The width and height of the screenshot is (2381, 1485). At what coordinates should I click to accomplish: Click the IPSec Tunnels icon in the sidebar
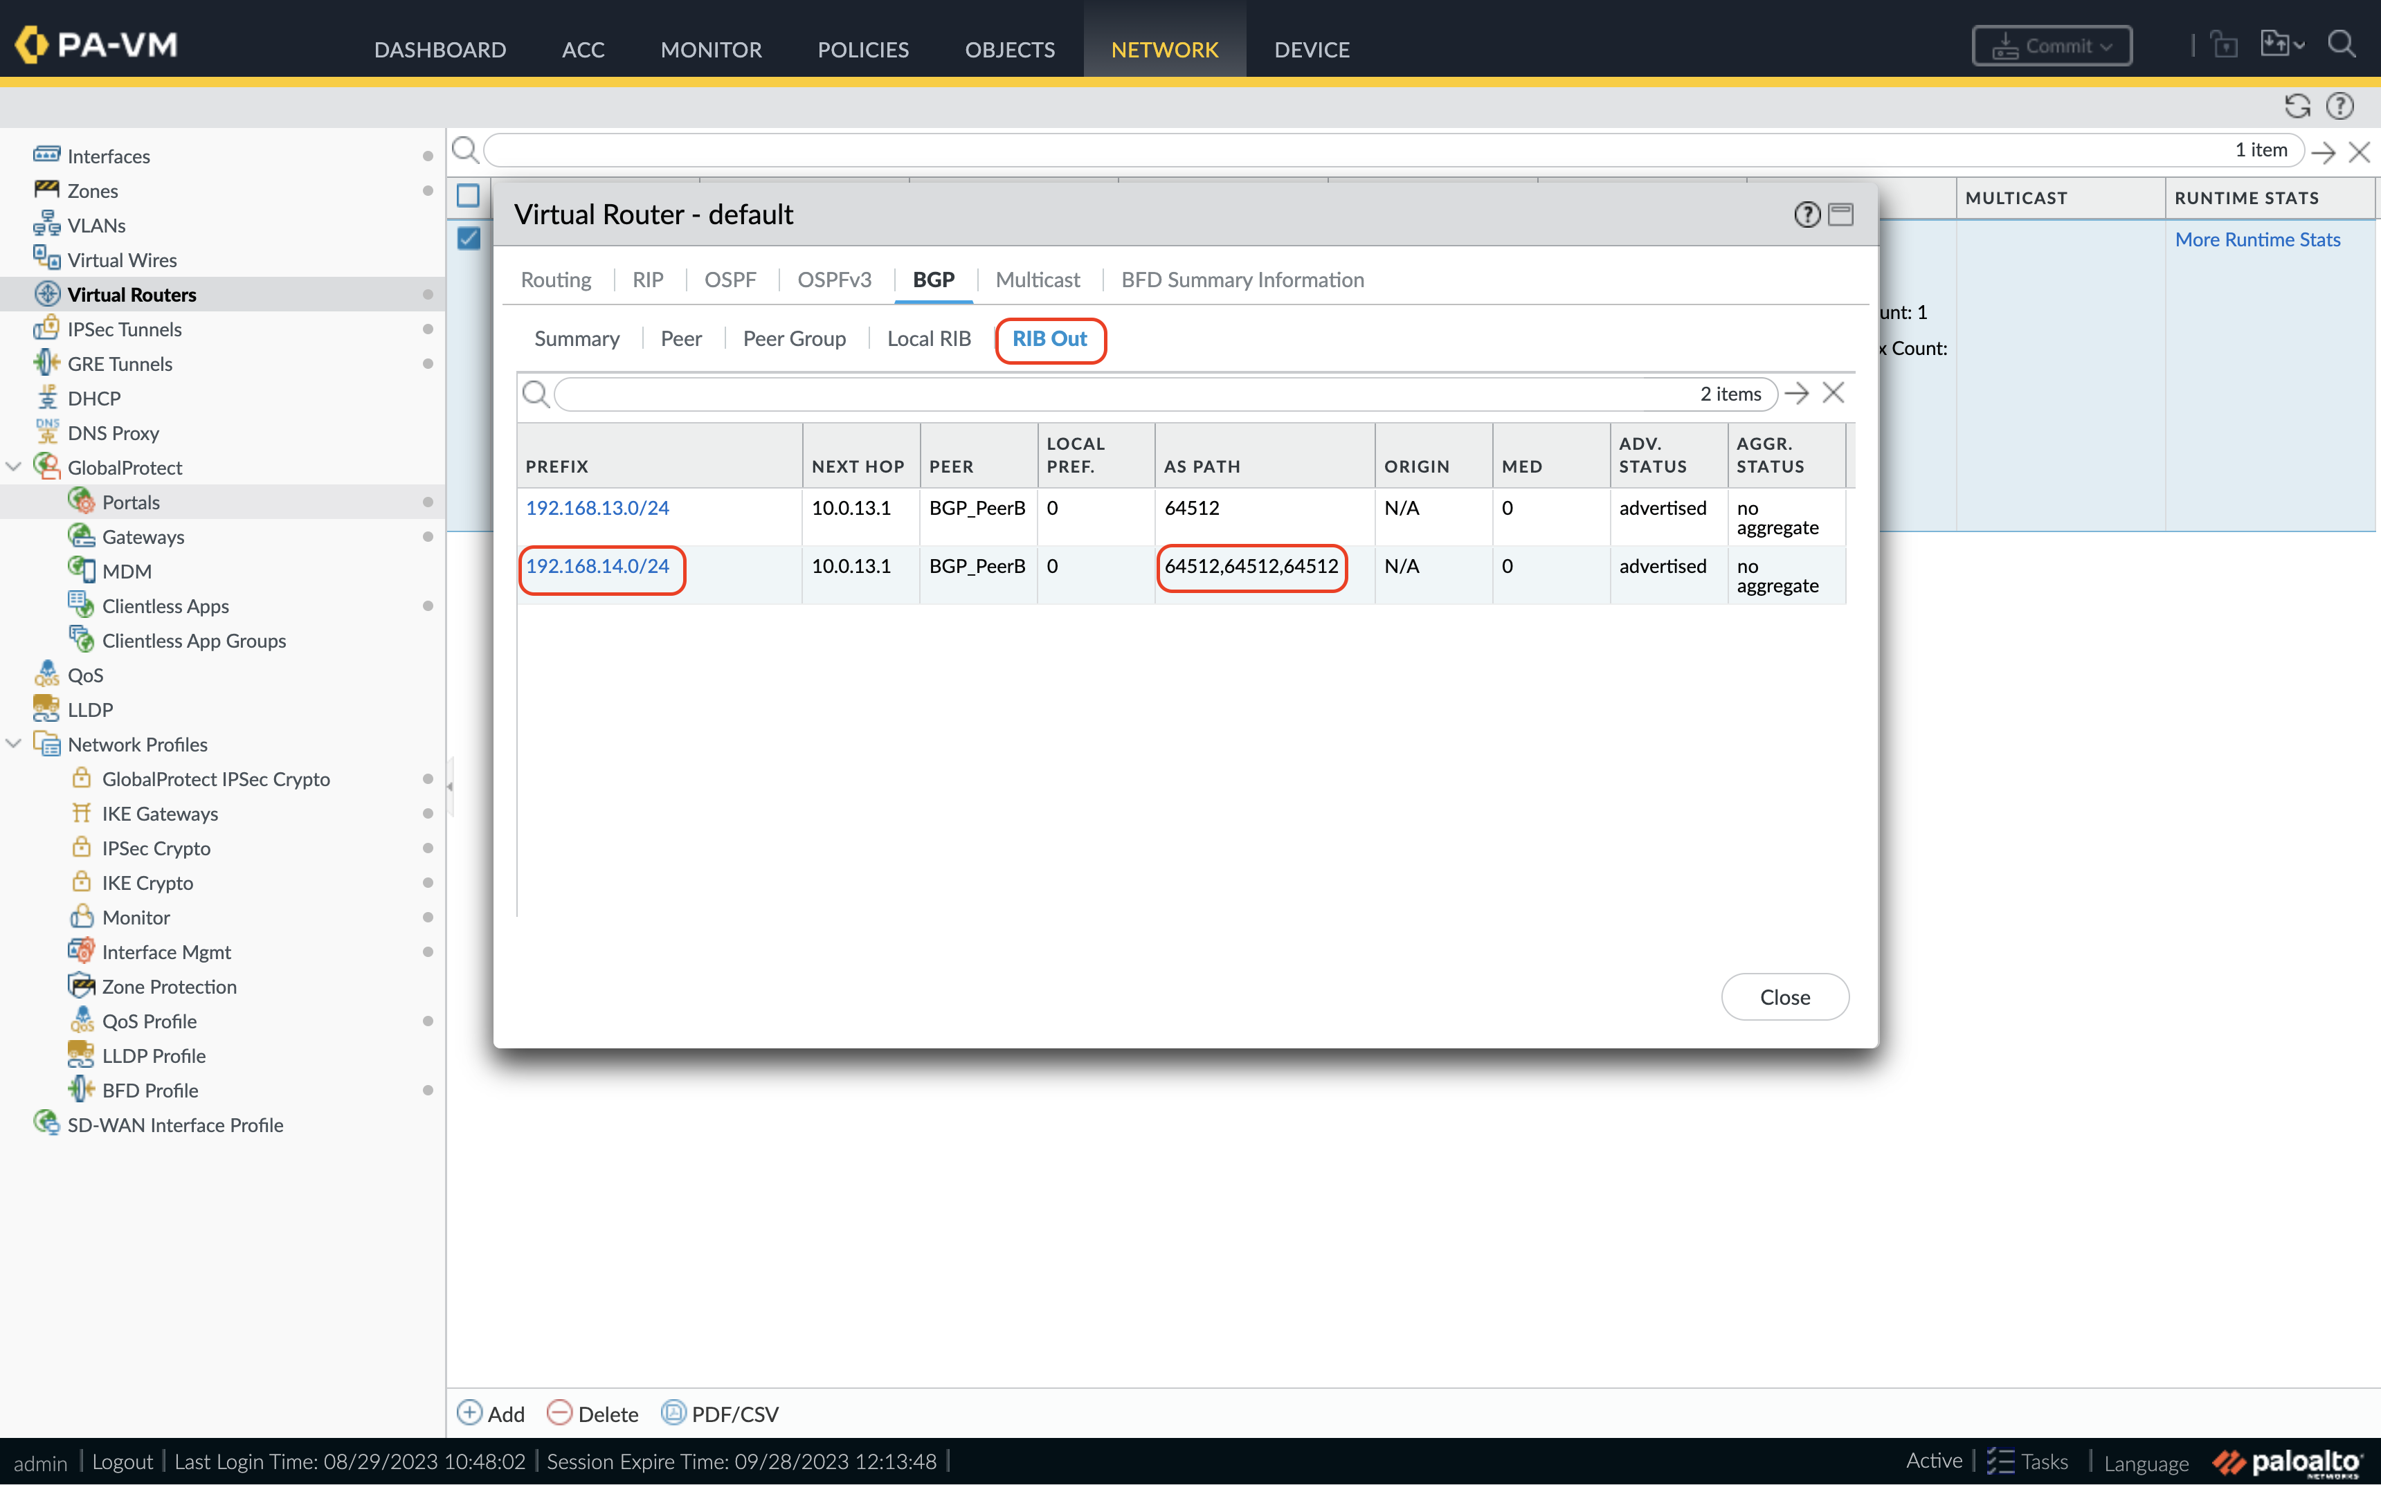(46, 328)
